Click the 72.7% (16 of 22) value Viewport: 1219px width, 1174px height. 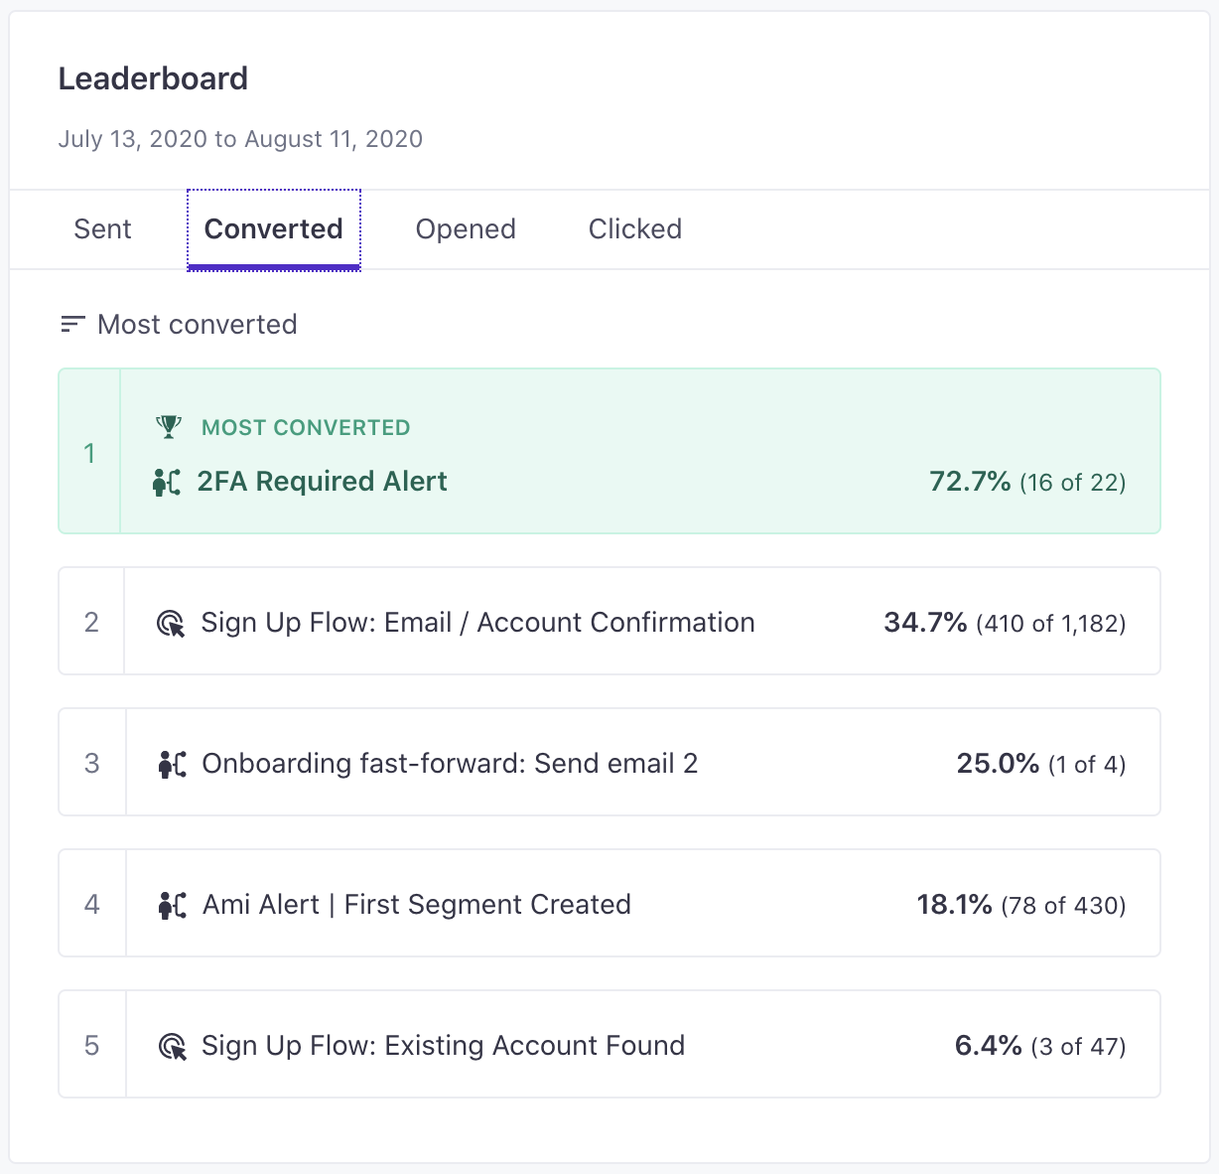(1027, 482)
